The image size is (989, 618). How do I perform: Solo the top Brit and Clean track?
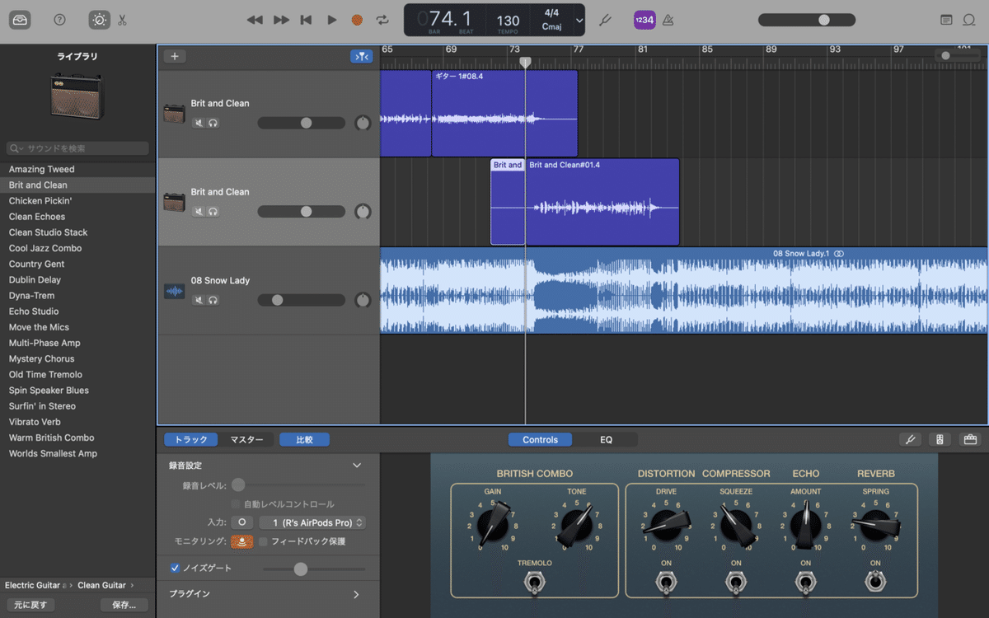[213, 123]
